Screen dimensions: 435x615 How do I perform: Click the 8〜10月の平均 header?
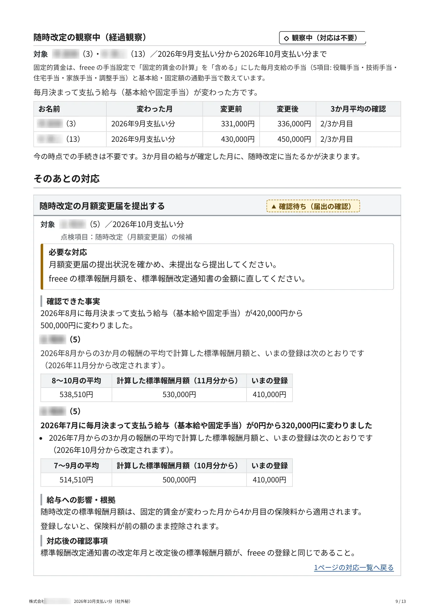coord(76,381)
